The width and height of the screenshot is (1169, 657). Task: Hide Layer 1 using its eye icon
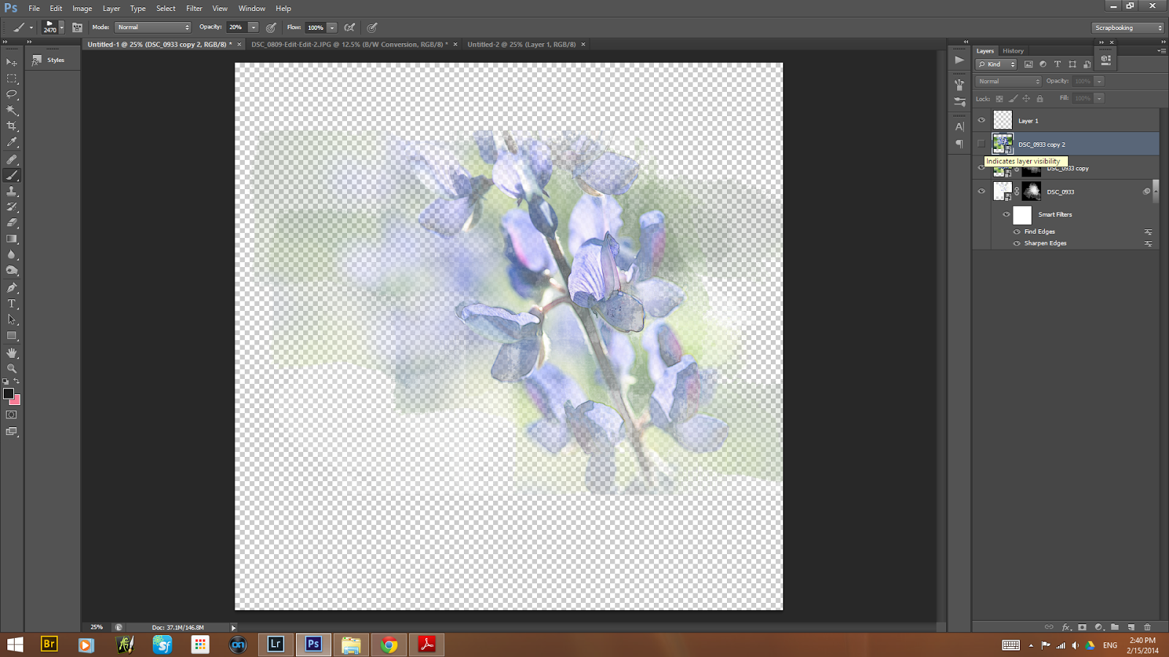[981, 120]
